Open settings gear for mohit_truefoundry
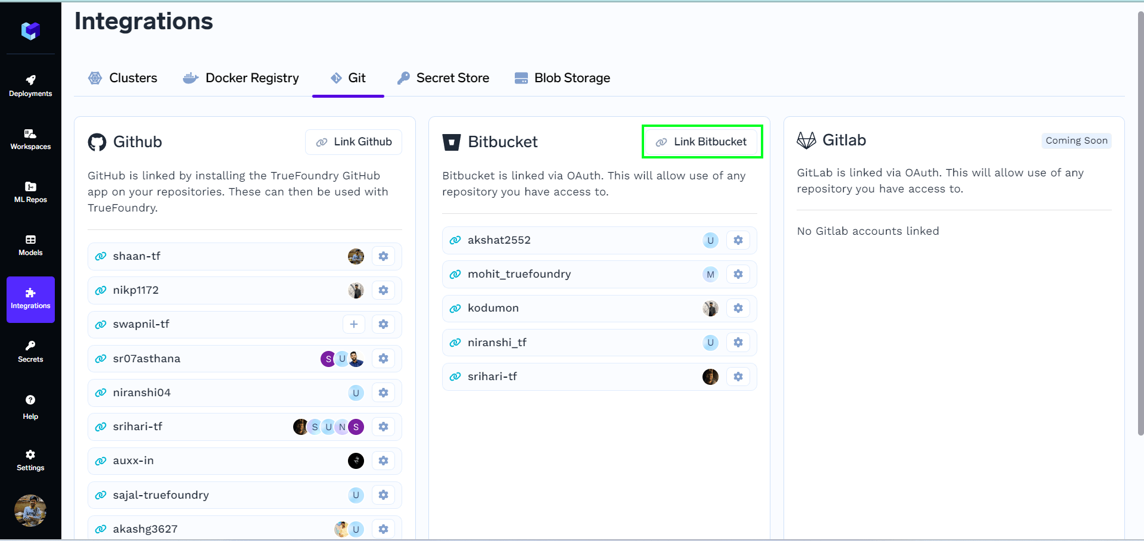 click(738, 274)
